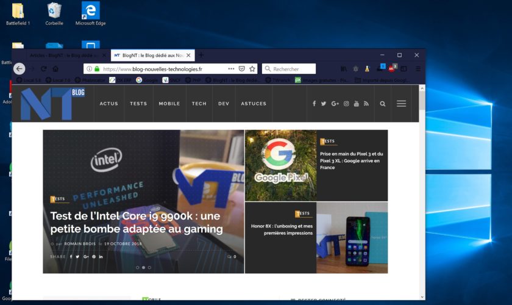Open the Twitter icon in site header
Image resolution: width=512 pixels, height=305 pixels.
tap(324, 104)
